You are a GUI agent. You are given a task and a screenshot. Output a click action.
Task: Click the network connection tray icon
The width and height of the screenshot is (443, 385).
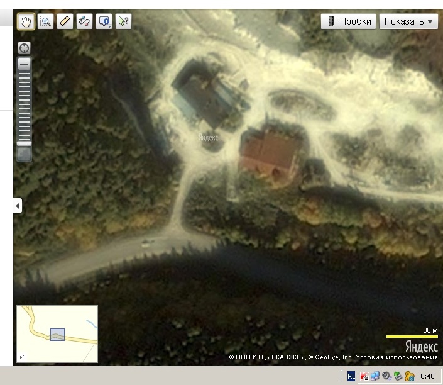pyautogui.click(x=375, y=376)
